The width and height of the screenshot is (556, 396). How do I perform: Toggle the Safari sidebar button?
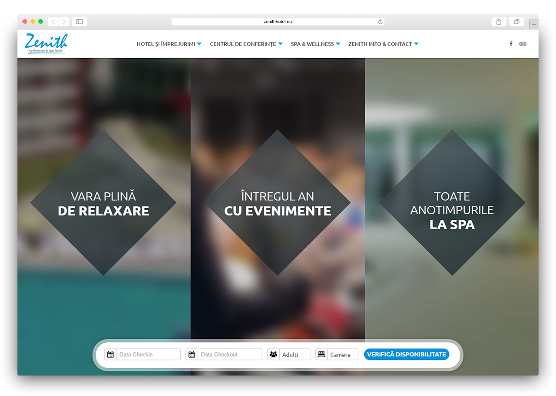click(x=79, y=22)
